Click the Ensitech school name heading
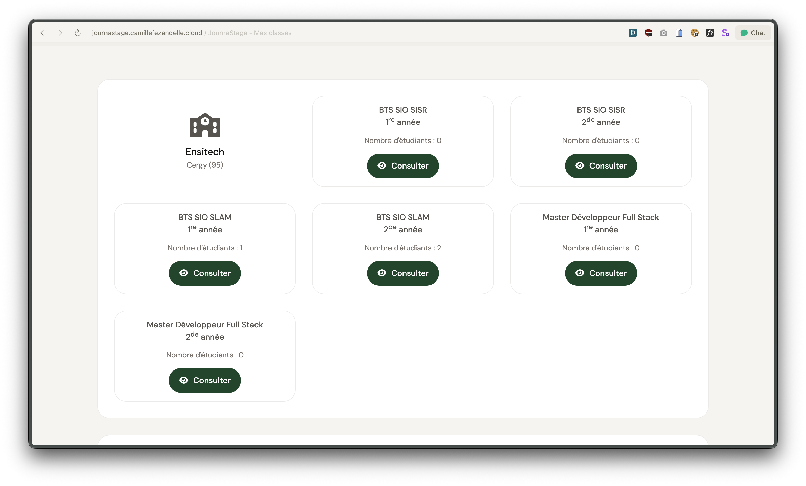The image size is (806, 486). click(x=205, y=152)
